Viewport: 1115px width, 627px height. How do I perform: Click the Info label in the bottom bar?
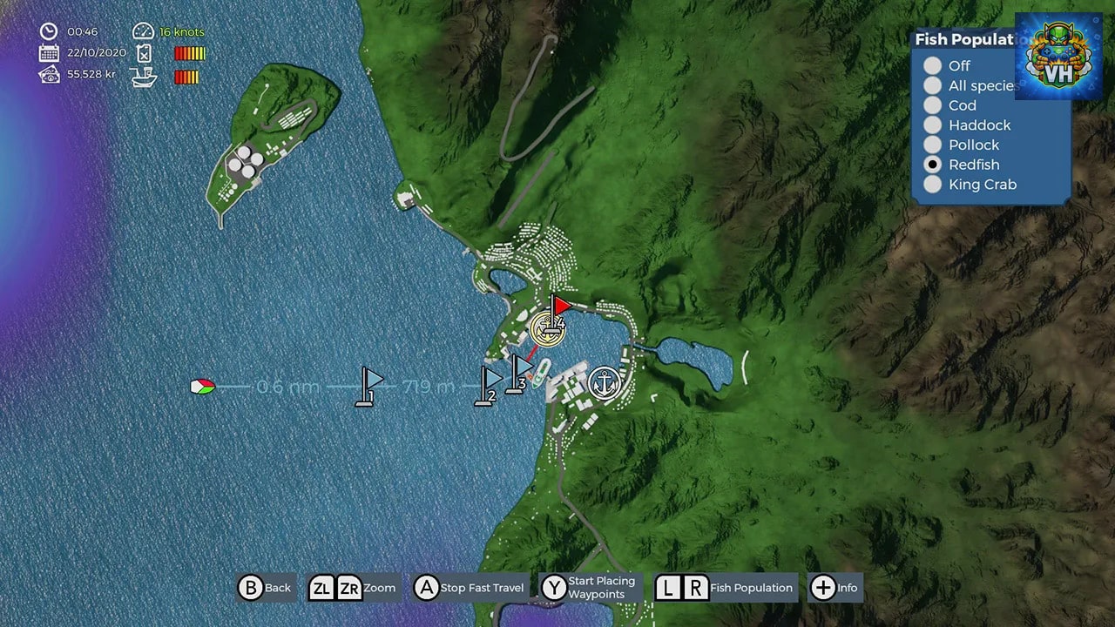pos(848,588)
